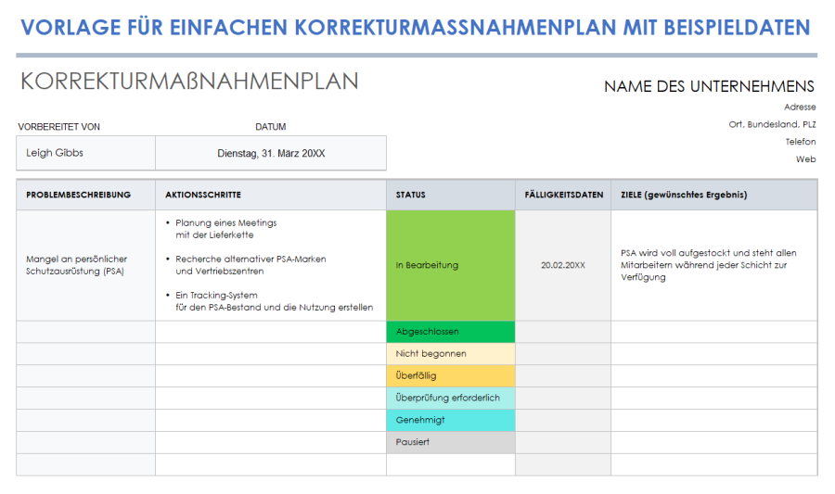Click the 'Web' line
Screen dimensions: 835x494
(805, 159)
